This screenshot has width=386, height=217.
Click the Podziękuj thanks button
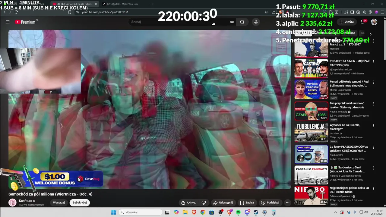pyautogui.click(x=270, y=203)
